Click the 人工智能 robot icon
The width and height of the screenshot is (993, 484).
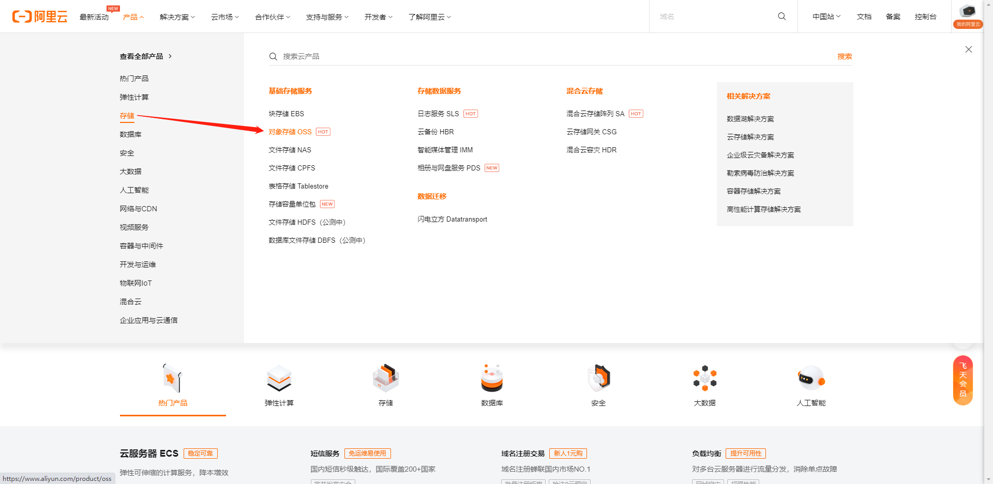(x=811, y=378)
